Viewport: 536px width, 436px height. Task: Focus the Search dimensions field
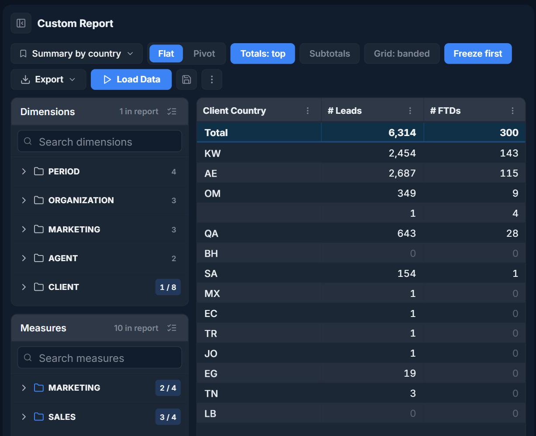click(x=100, y=141)
